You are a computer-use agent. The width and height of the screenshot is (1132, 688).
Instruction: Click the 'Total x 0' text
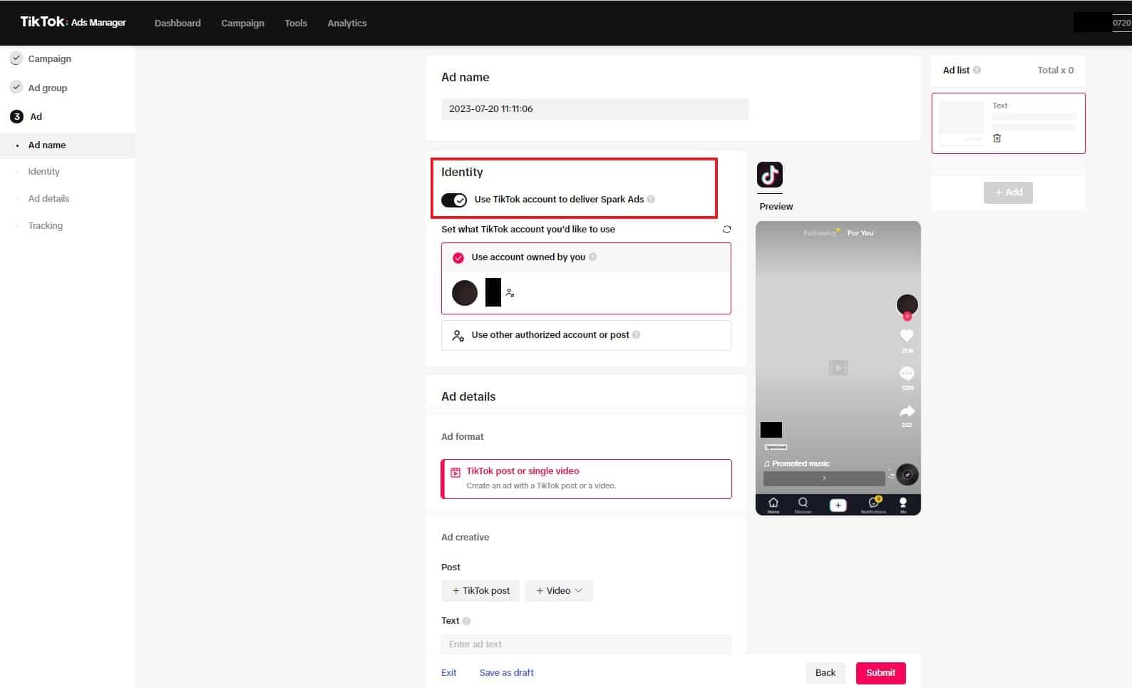point(1055,70)
